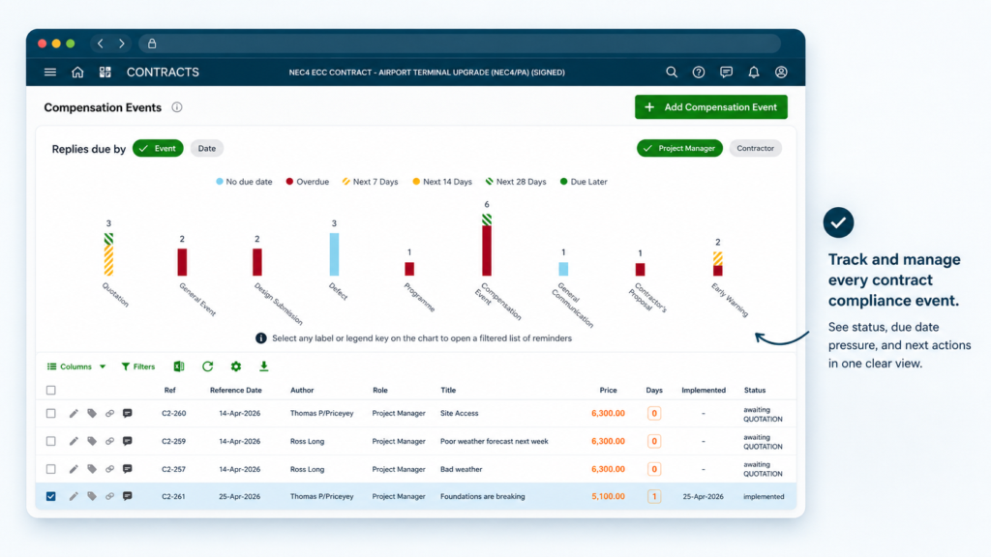This screenshot has height=557, width=991.
Task: Open the notifications bell
Action: coord(753,72)
